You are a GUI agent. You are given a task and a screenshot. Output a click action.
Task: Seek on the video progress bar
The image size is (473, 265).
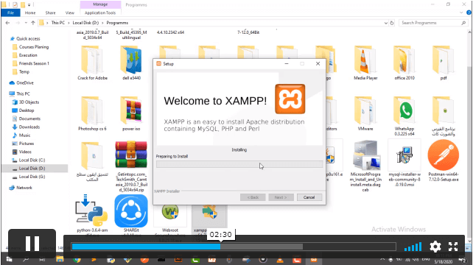point(234,247)
